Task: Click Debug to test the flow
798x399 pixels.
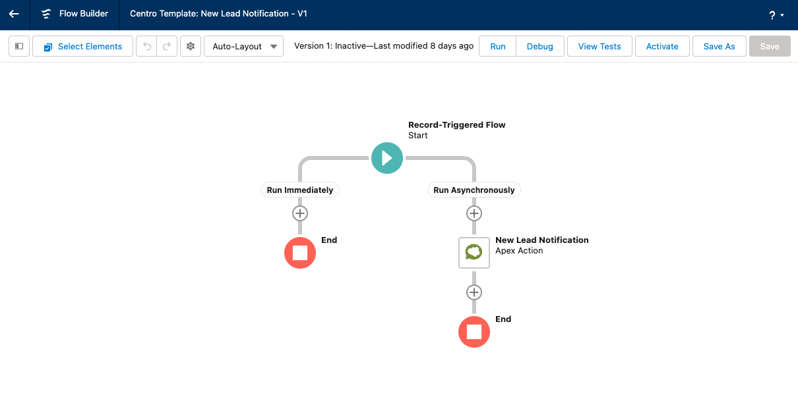Action: point(539,46)
